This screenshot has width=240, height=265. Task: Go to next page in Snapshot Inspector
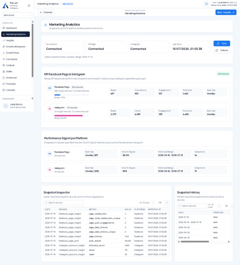(x=167, y=203)
